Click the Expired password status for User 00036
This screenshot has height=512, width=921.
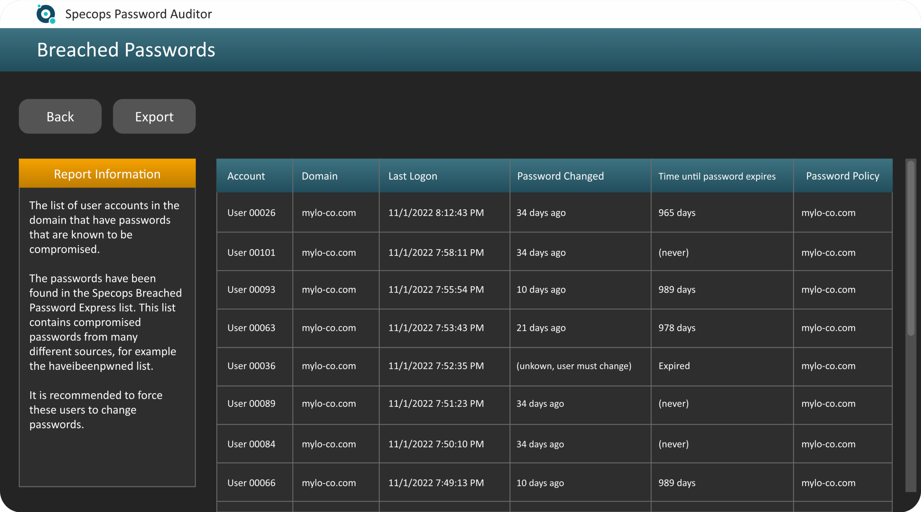click(674, 366)
